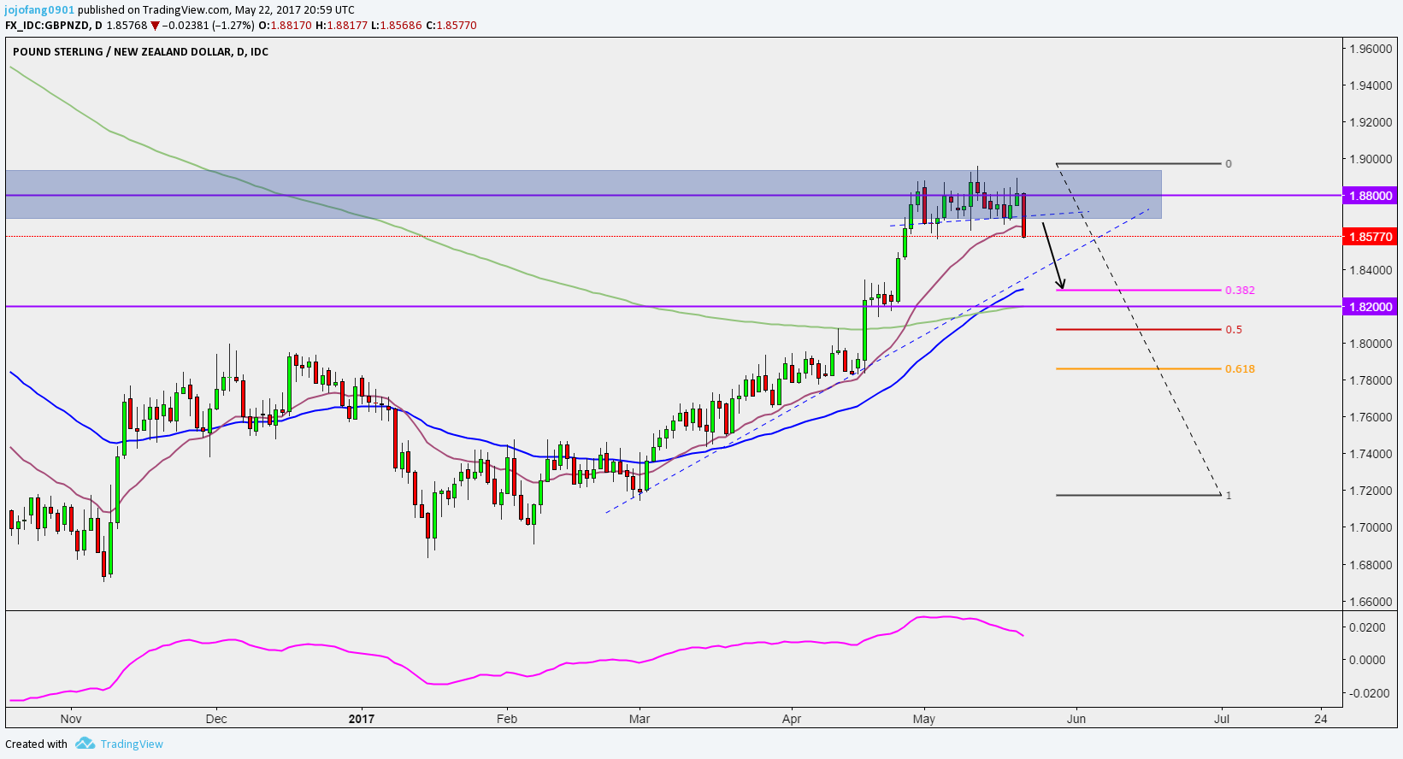Viewport: 1403px width, 759px height.
Task: Click the 24 date axis label
Action: [x=1322, y=719]
